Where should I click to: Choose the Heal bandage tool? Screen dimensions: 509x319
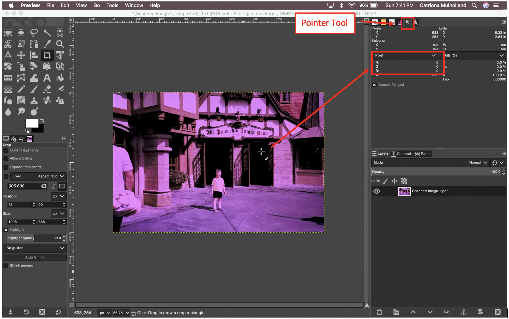(x=47, y=100)
